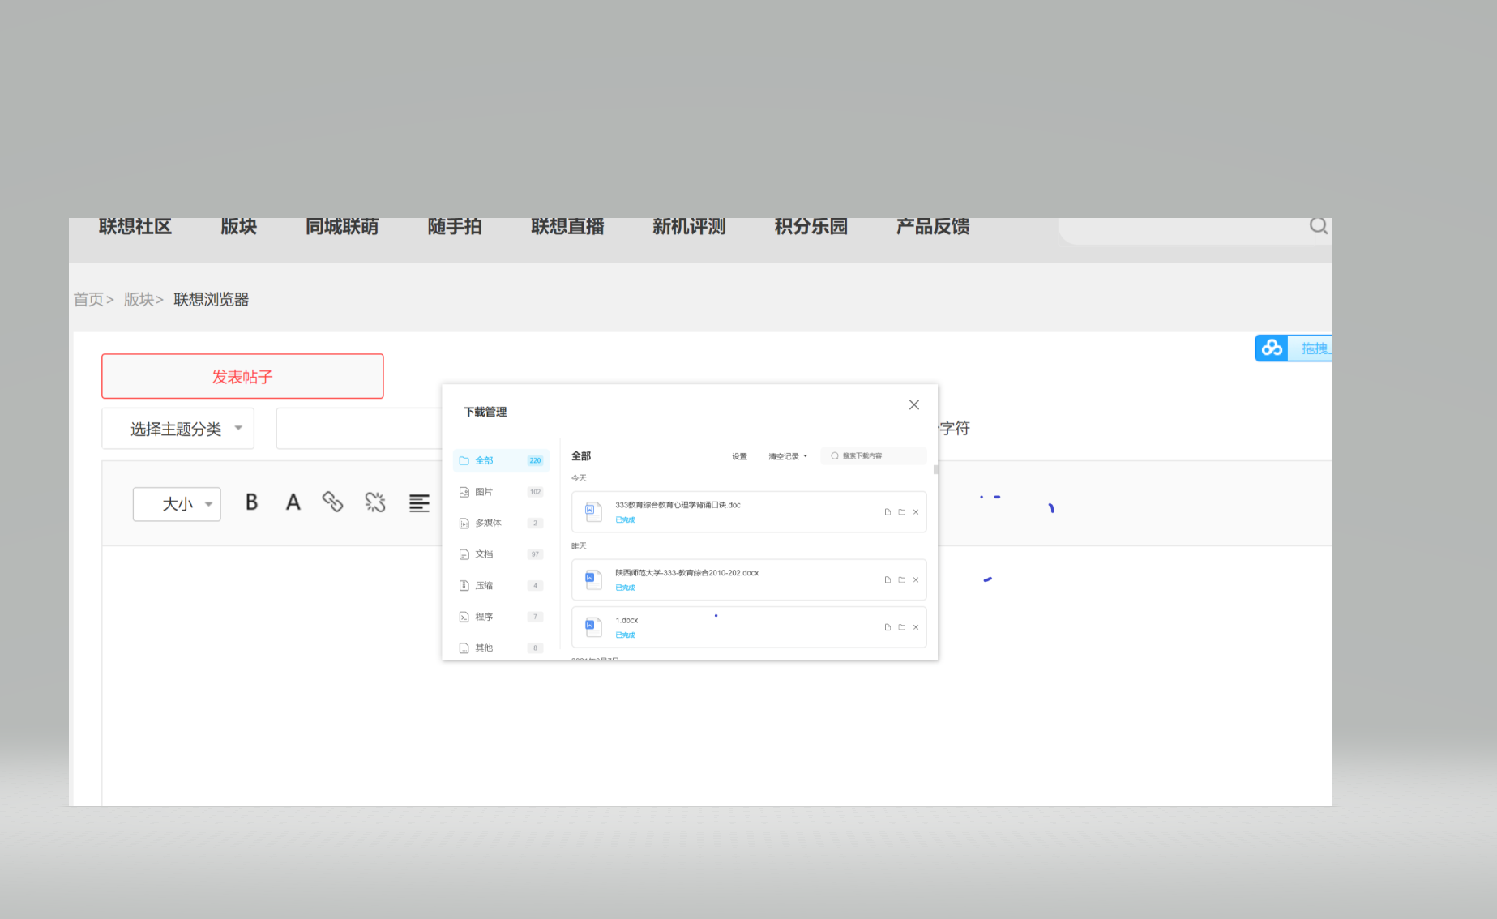Click 220 count badge for 全部

pyautogui.click(x=535, y=460)
